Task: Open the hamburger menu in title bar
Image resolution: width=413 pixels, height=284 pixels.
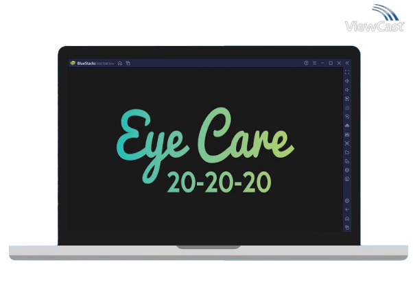Action: [314, 63]
